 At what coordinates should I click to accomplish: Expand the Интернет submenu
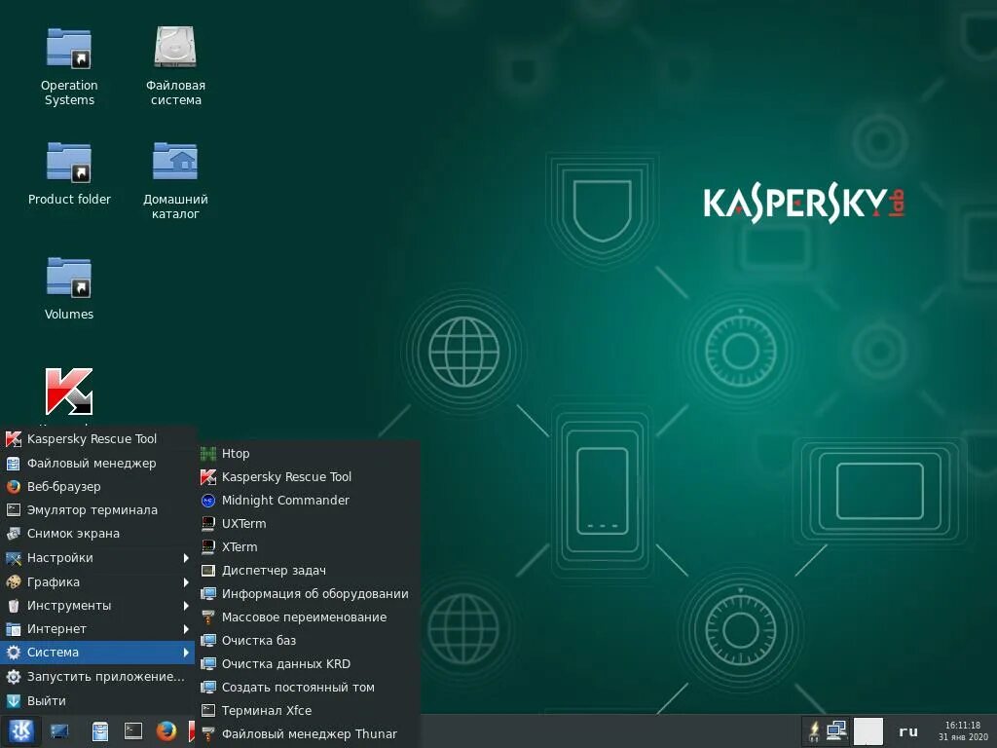pyautogui.click(x=98, y=629)
